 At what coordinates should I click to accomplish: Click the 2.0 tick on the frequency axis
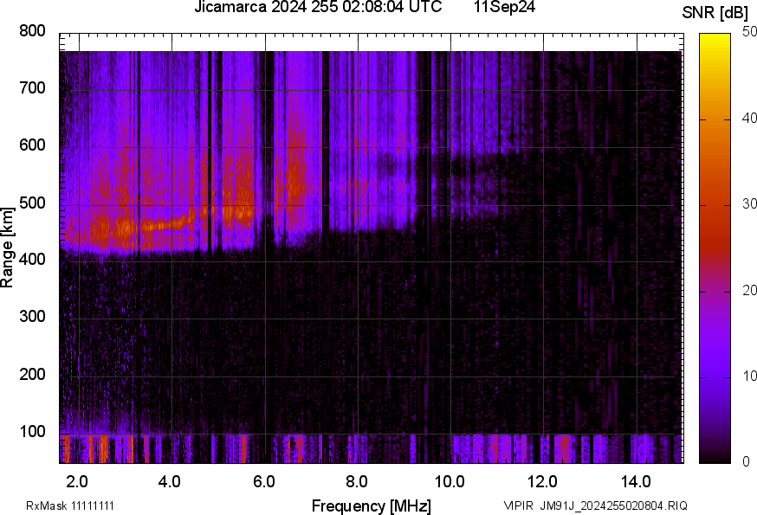tap(78, 480)
